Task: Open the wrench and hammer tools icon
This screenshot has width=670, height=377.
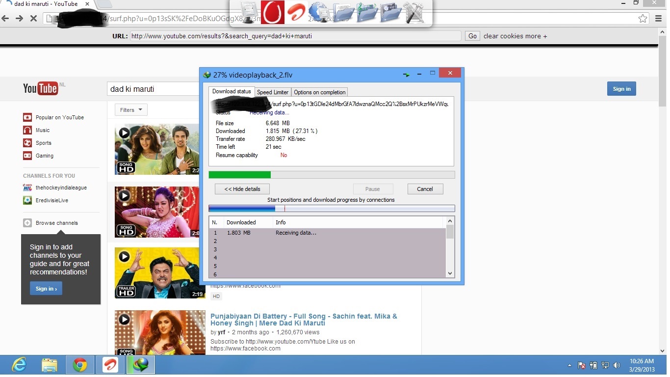Action: [413, 13]
